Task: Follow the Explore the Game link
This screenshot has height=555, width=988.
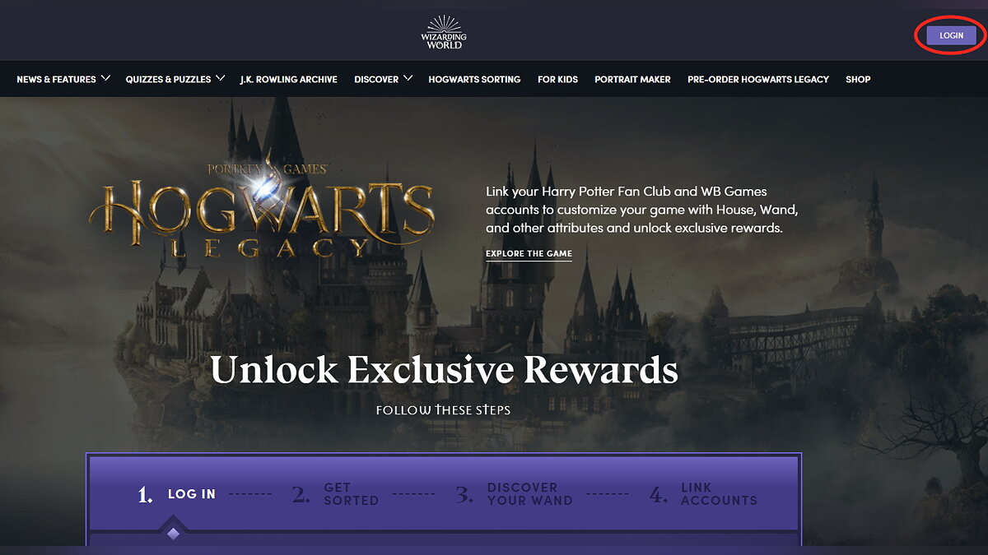Action: tap(529, 254)
